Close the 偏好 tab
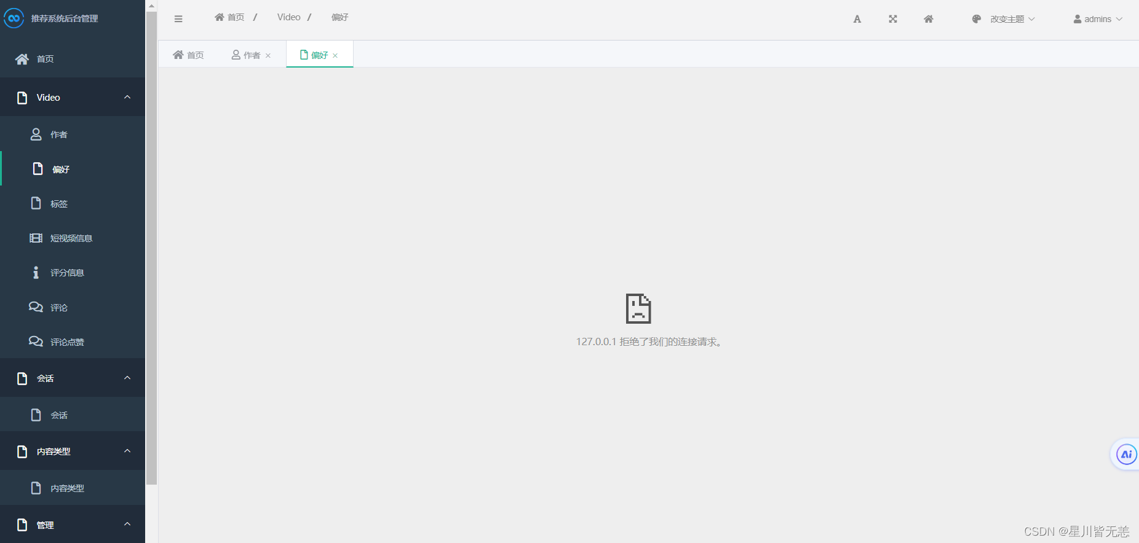Screen dimensions: 1139x543 (x=335, y=56)
